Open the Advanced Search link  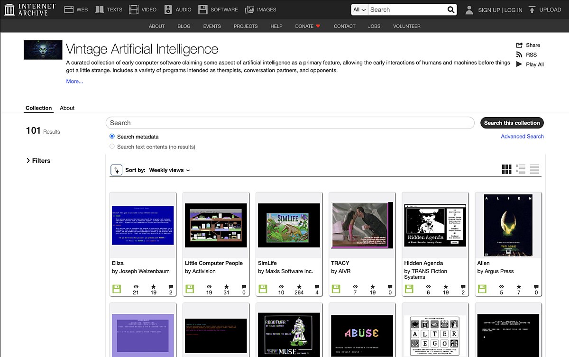click(522, 137)
